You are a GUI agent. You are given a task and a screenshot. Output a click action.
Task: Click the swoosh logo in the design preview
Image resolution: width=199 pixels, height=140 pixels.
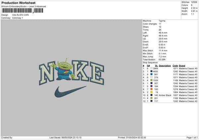(70, 91)
